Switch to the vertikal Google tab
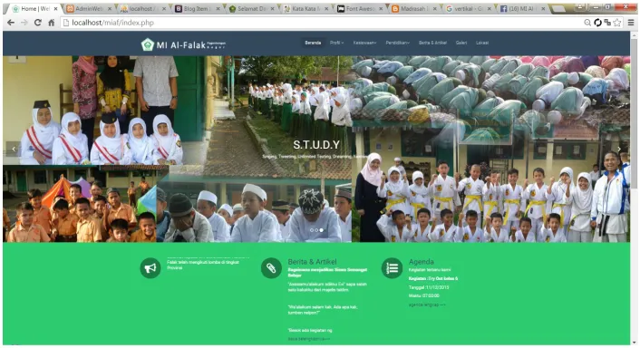640x348 pixels. [467, 8]
